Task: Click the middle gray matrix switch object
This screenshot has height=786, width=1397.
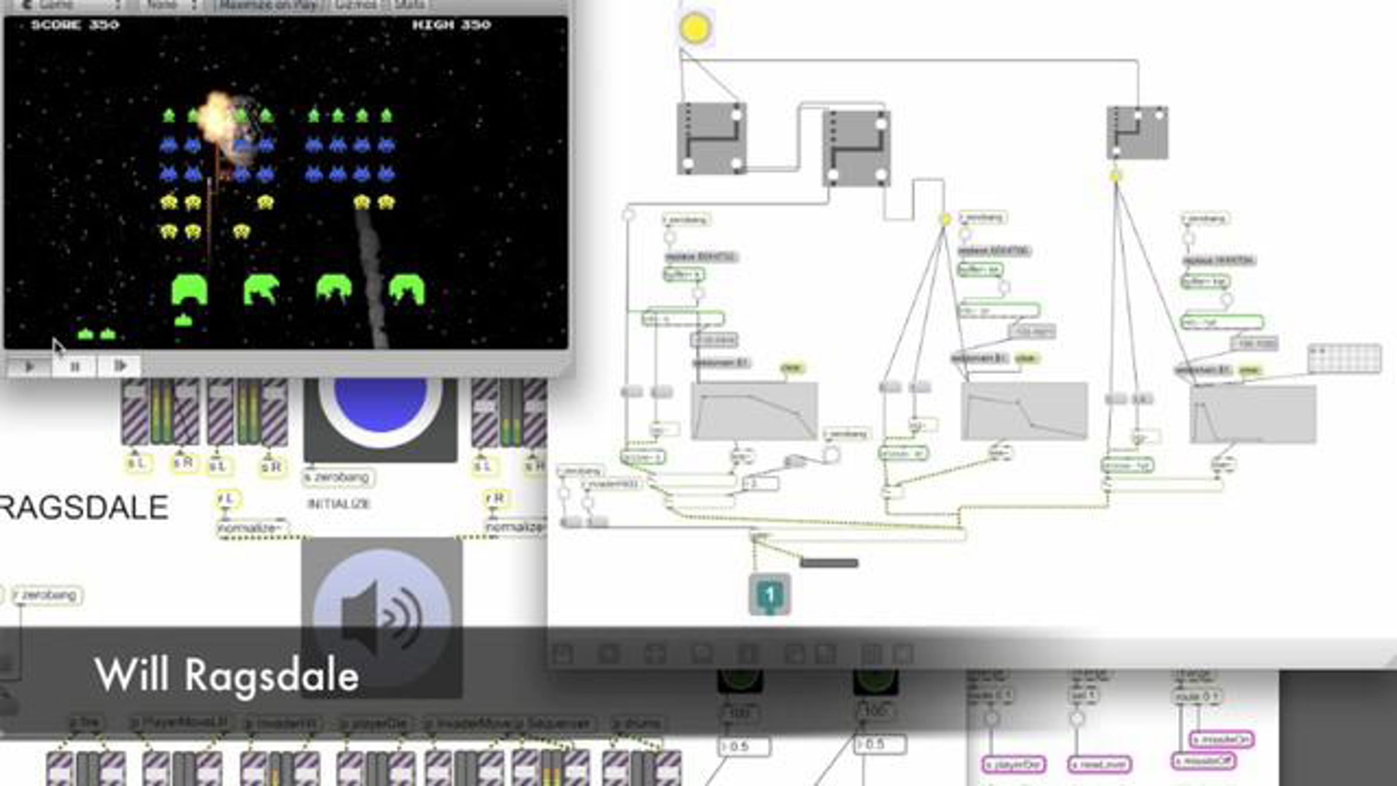Action: [x=856, y=148]
